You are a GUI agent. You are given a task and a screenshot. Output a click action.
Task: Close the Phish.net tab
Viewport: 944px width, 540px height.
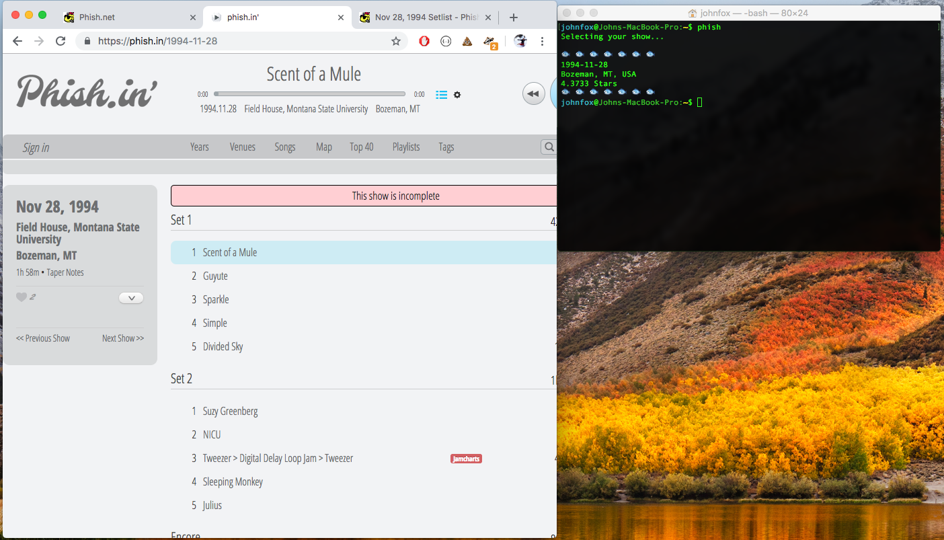click(193, 17)
